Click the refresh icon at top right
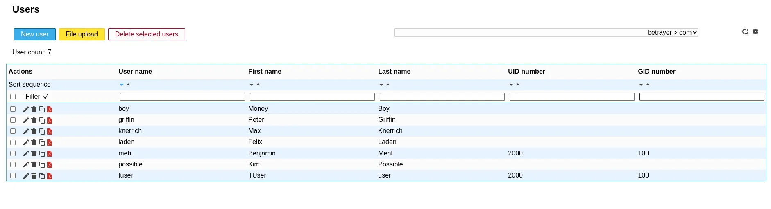The height and width of the screenshot is (209, 771). pyautogui.click(x=745, y=31)
